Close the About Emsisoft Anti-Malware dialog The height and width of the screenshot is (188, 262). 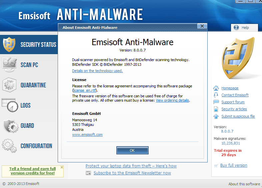click(202, 26)
